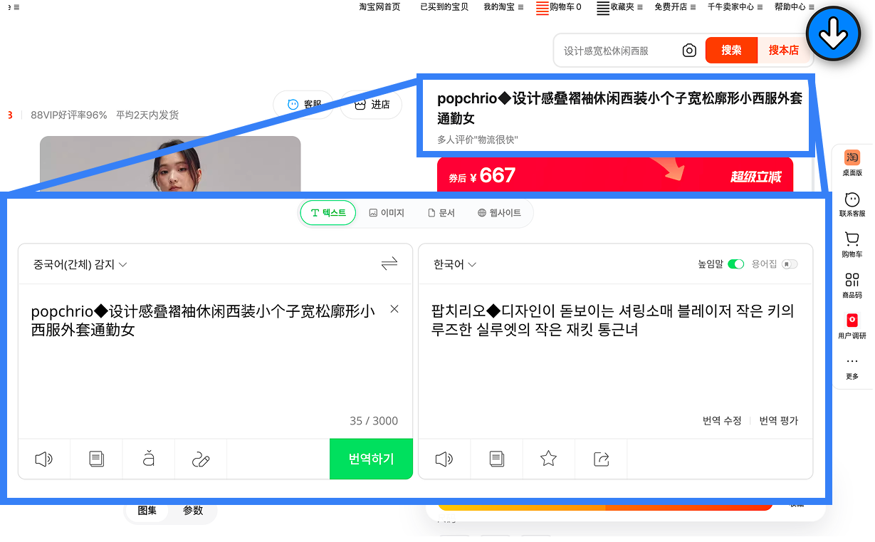Screen dimensions: 875x542
Task: Open the 중국어(간체) 감지 language dropdown
Action: tap(80, 264)
